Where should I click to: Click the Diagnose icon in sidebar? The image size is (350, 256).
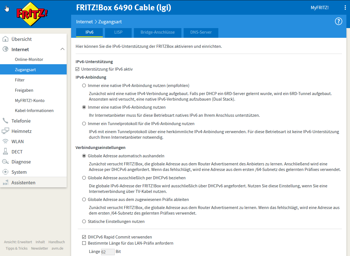[5, 162]
